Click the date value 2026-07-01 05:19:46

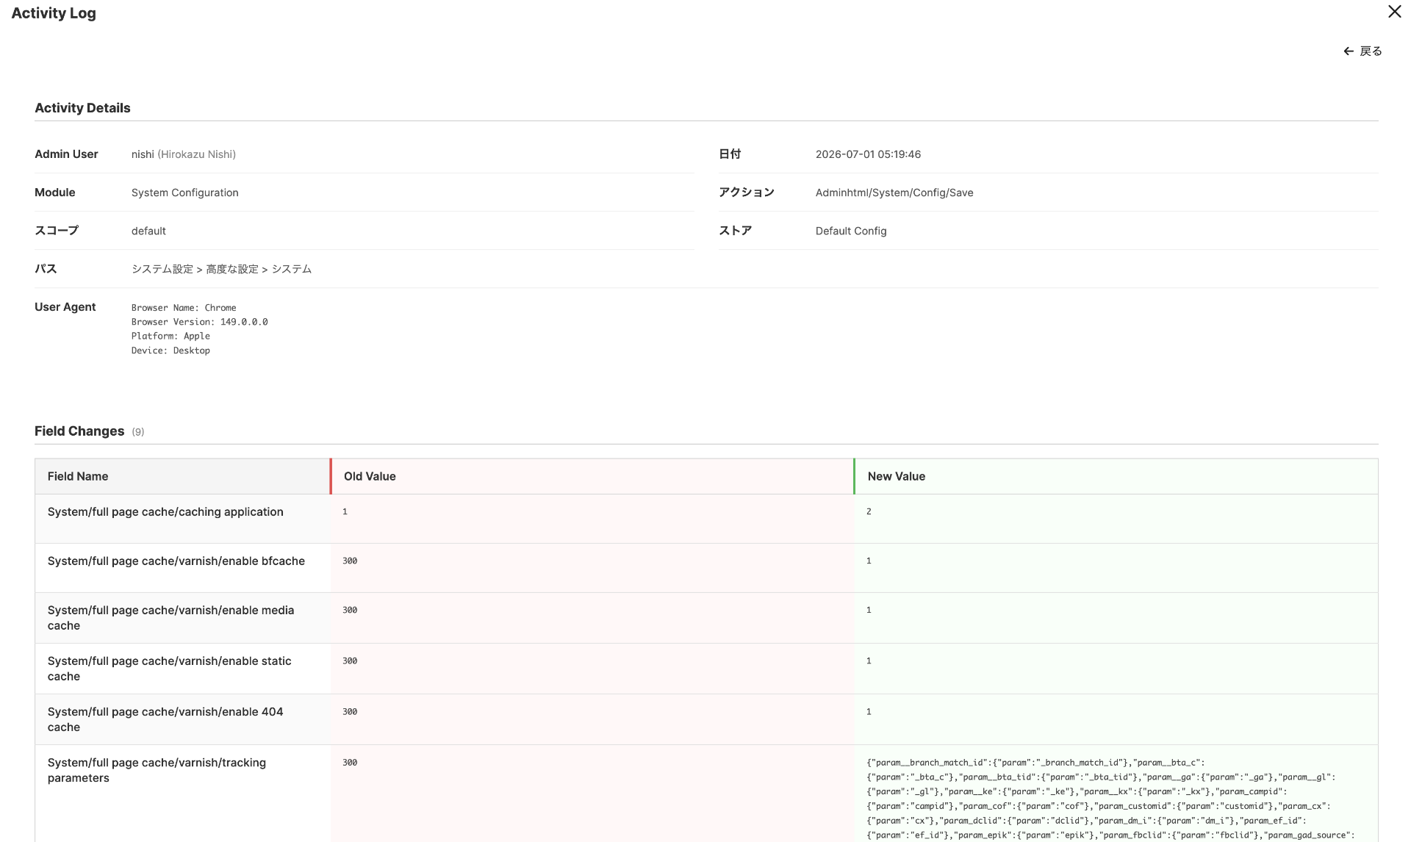pos(868,154)
